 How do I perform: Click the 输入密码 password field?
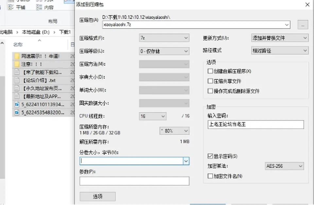(x=256, y=124)
